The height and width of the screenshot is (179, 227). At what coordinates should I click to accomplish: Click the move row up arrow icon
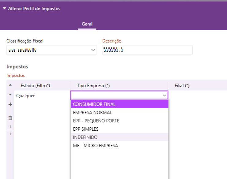[10, 85]
